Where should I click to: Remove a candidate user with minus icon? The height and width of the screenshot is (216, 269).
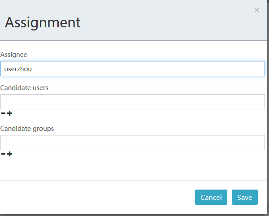[x=3, y=113]
